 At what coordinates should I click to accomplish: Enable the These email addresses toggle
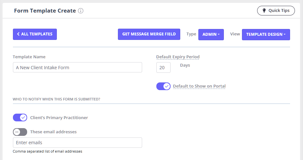20,132
